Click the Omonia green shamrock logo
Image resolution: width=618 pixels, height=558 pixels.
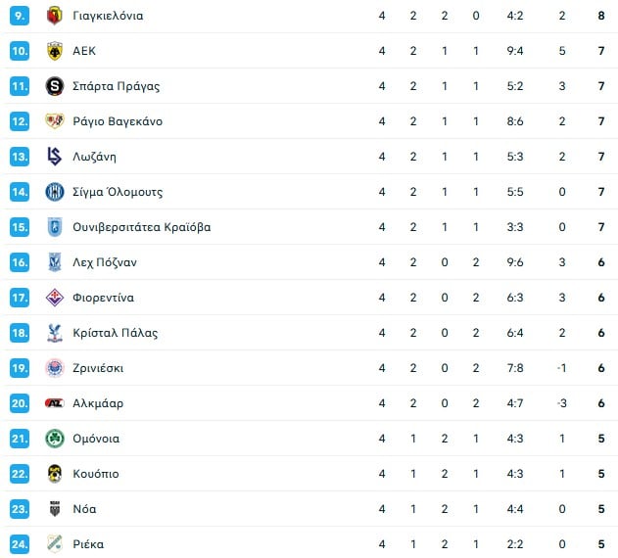(54, 439)
